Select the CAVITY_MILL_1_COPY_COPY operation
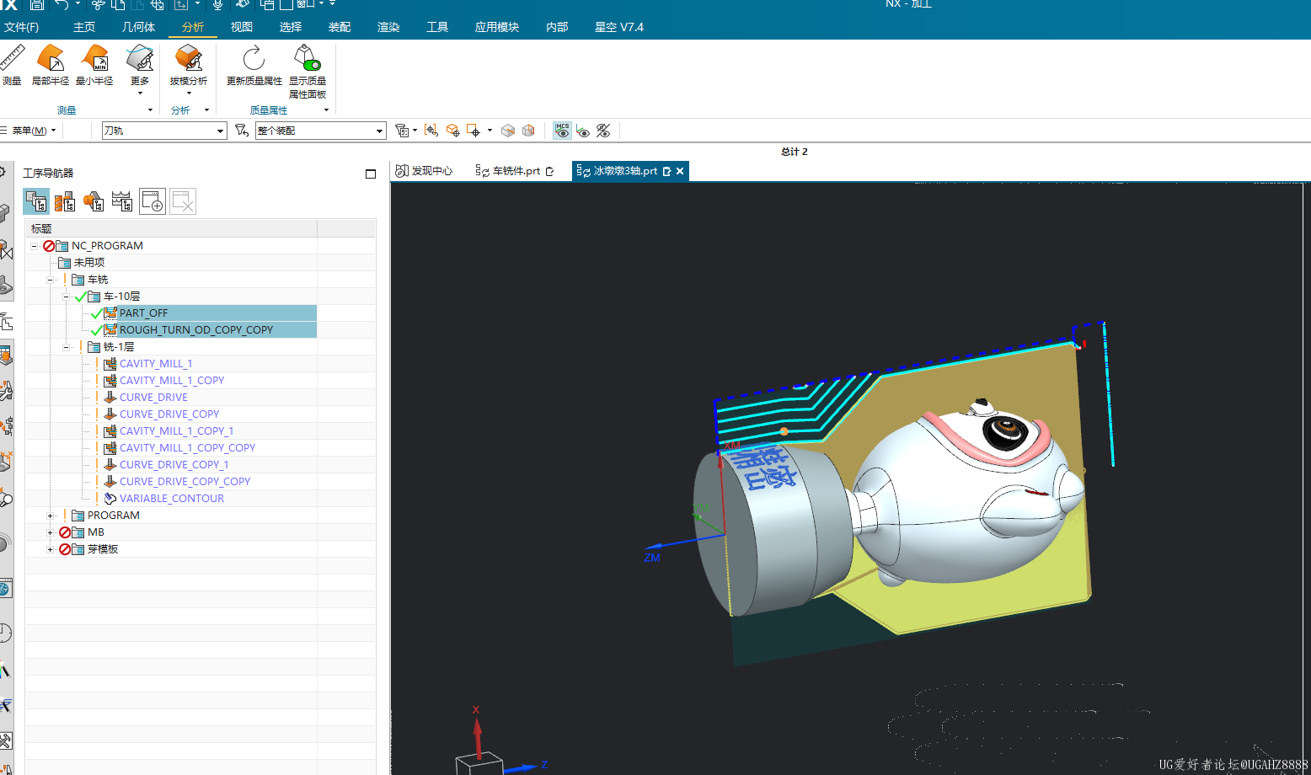 tap(187, 448)
